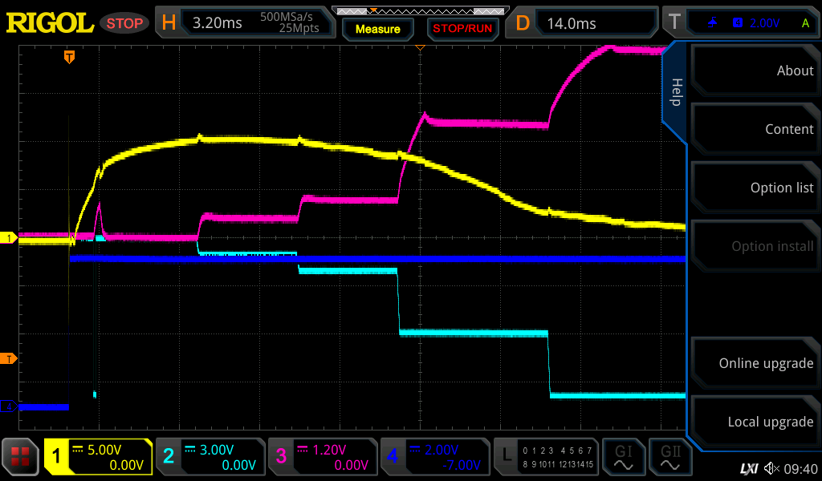Toggle channel 2 cyan 3.00V label
Viewport: 822px width, 481px height.
click(210, 457)
